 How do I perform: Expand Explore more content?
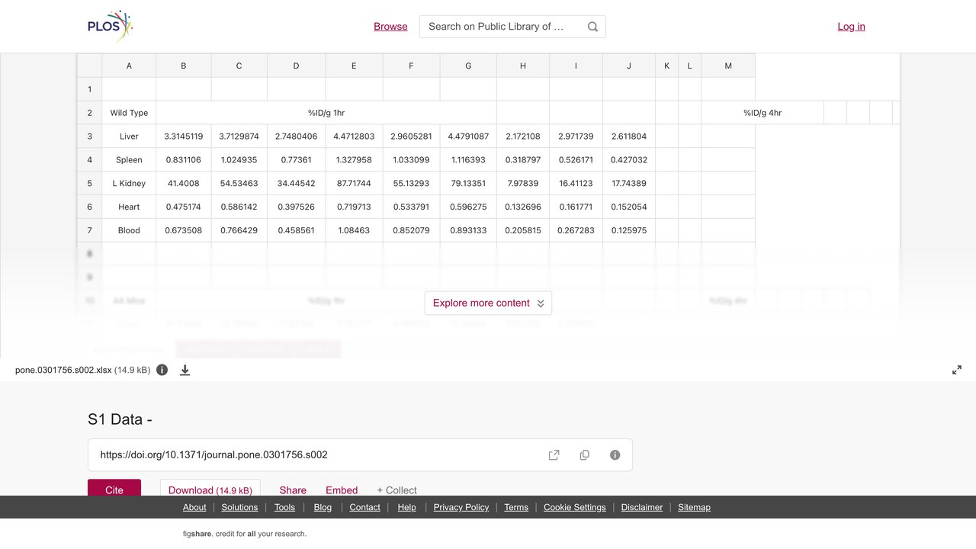tap(488, 303)
